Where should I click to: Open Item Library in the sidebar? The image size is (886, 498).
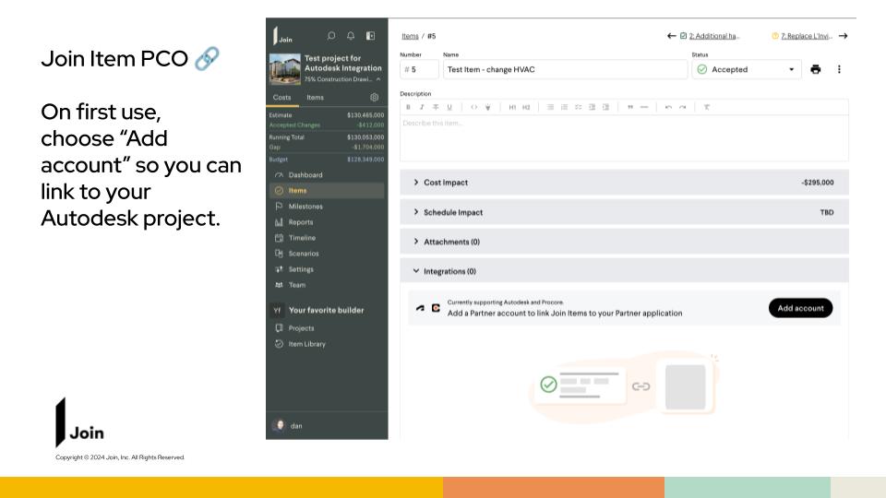[x=327, y=344]
